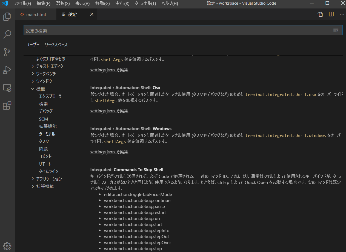Clear the settings search input filter
346x252 pixels.
coord(336,30)
